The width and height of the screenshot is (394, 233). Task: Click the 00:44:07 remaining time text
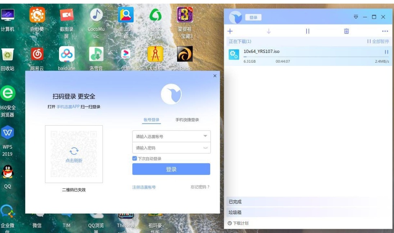tap(283, 61)
